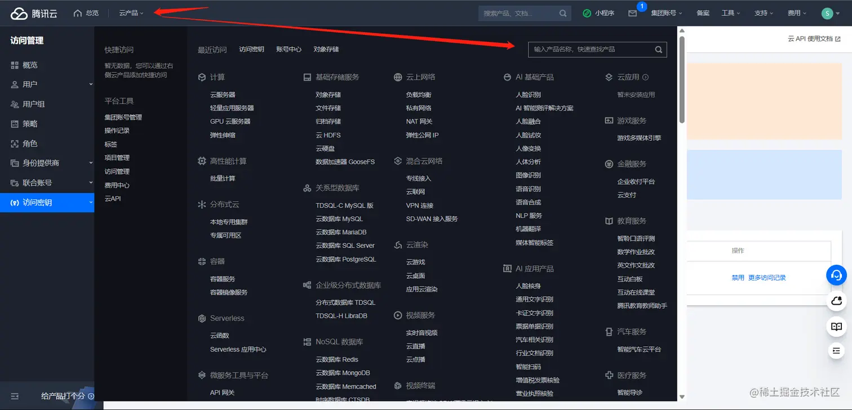The height and width of the screenshot is (410, 852).
Task: Open the 企业收付平台 link
Action: (636, 182)
